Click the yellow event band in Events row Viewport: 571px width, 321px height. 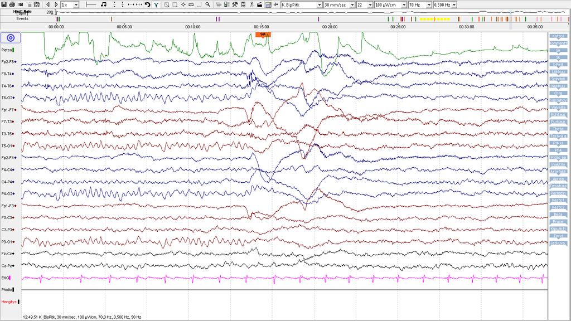coord(434,19)
